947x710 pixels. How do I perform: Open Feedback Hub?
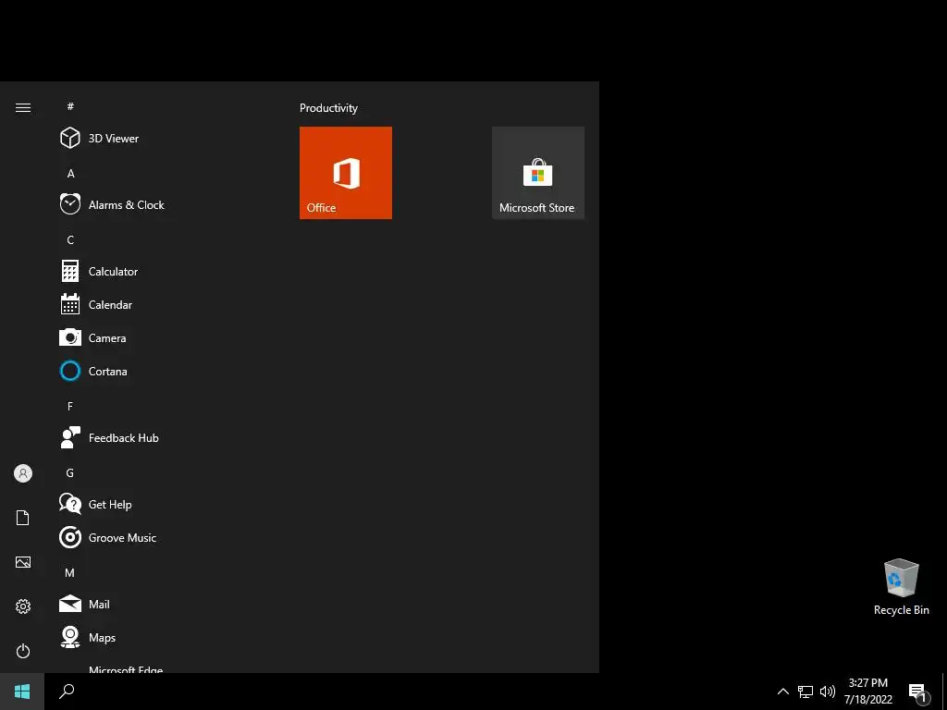click(109, 437)
